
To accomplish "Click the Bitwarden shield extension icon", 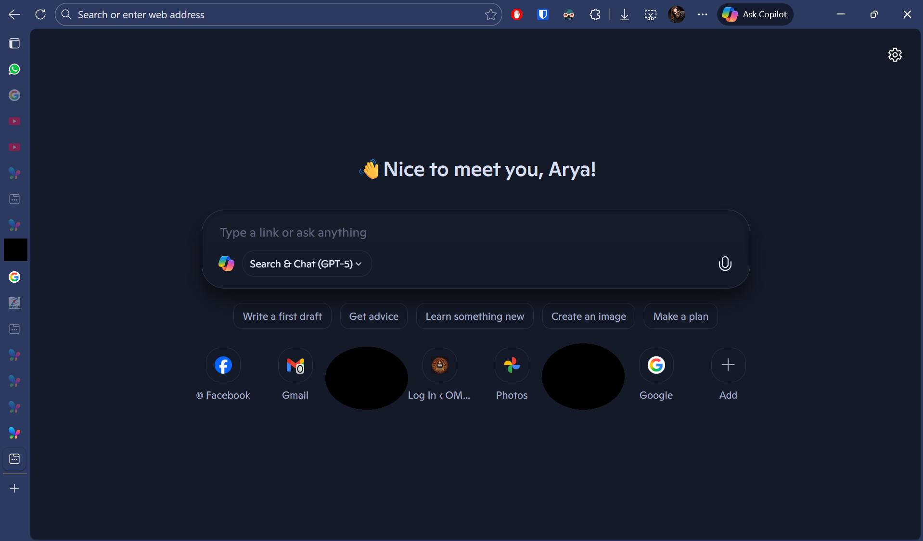I will click(x=543, y=14).
